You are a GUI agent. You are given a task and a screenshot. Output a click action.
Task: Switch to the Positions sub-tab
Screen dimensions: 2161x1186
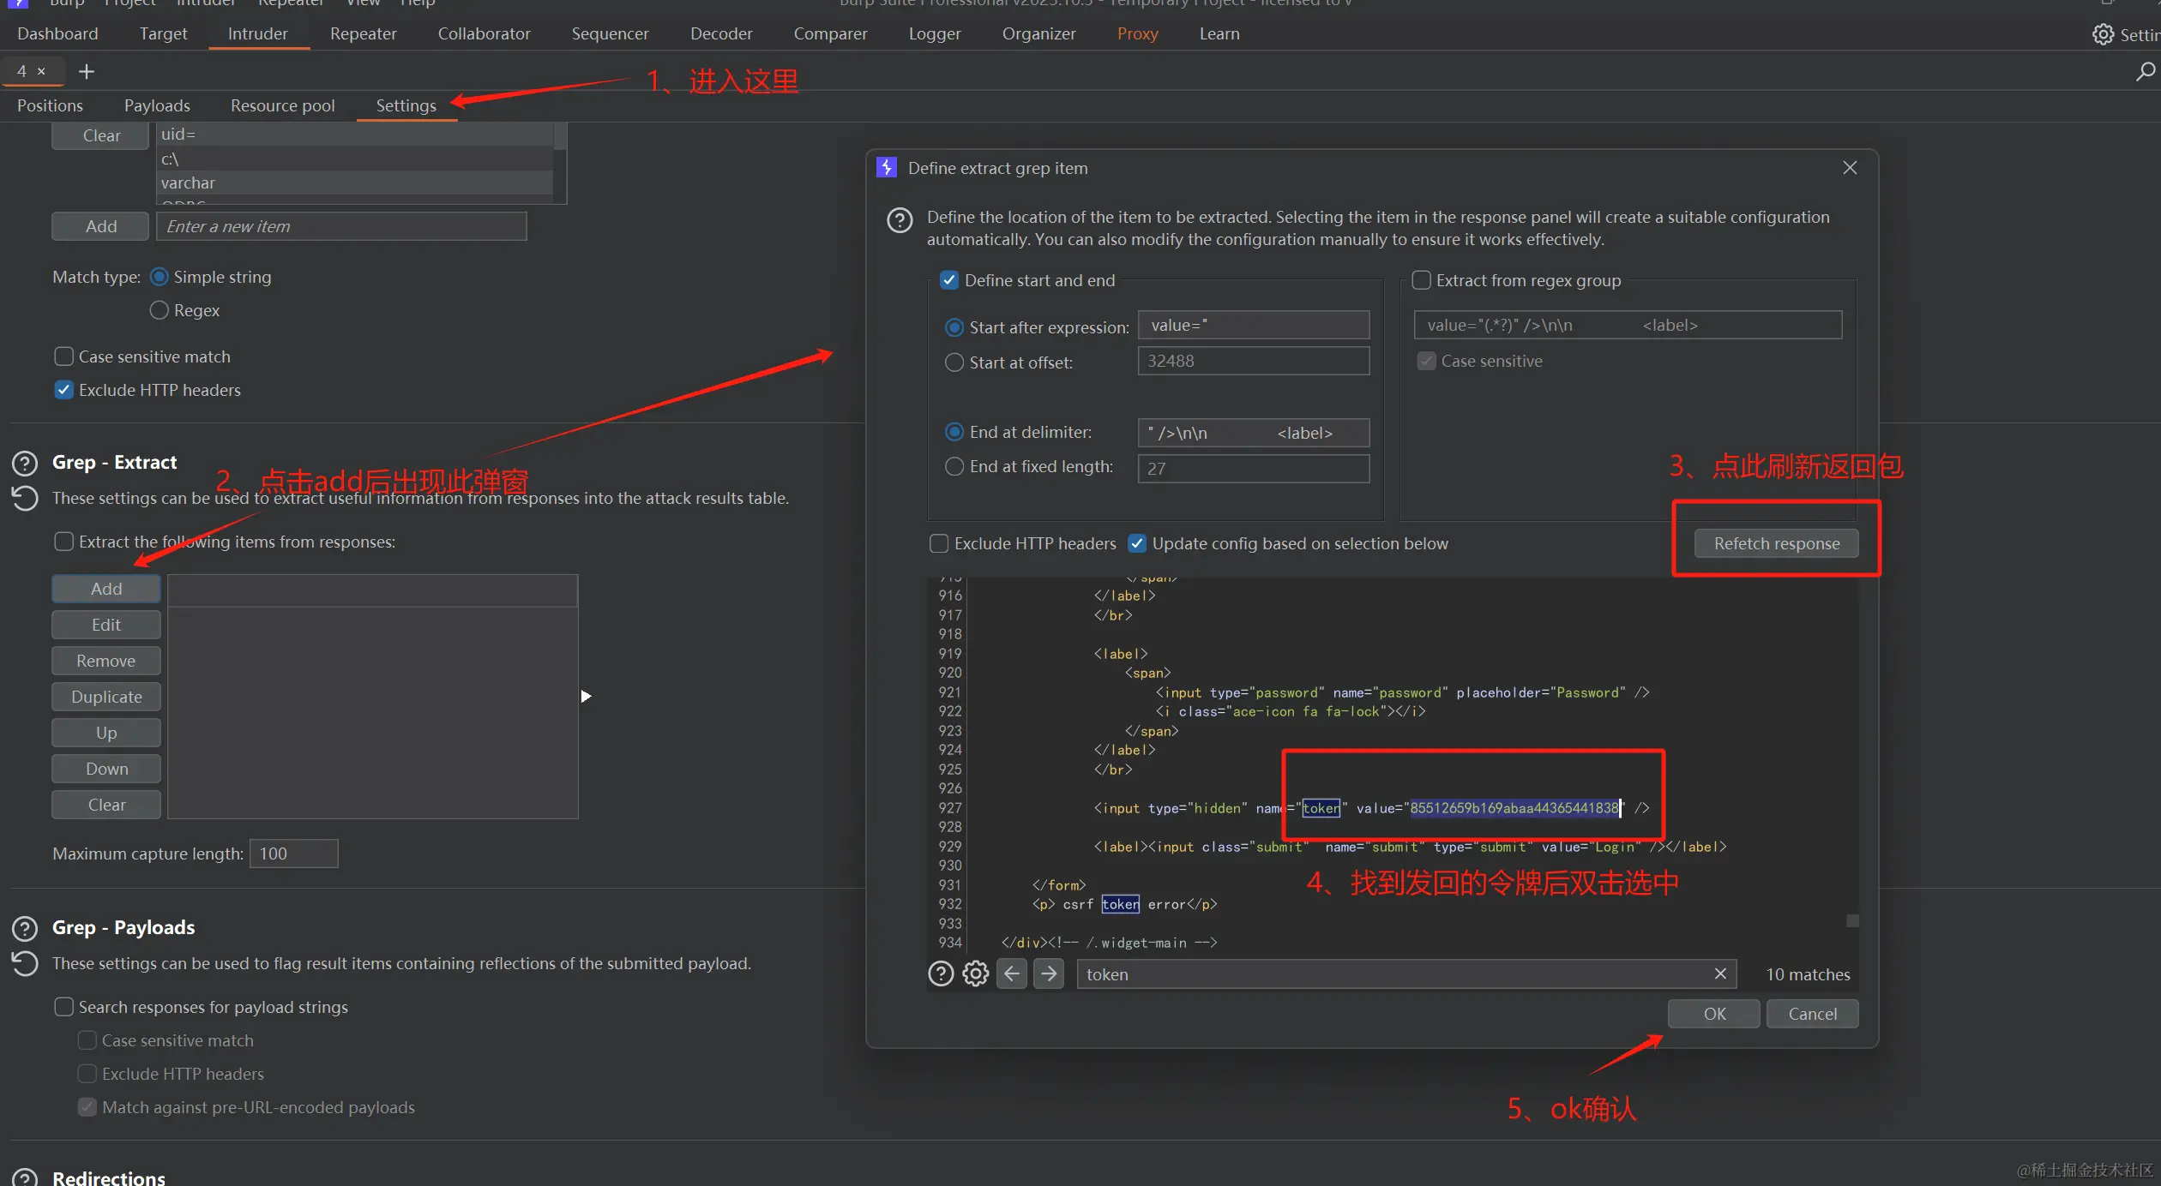50,105
